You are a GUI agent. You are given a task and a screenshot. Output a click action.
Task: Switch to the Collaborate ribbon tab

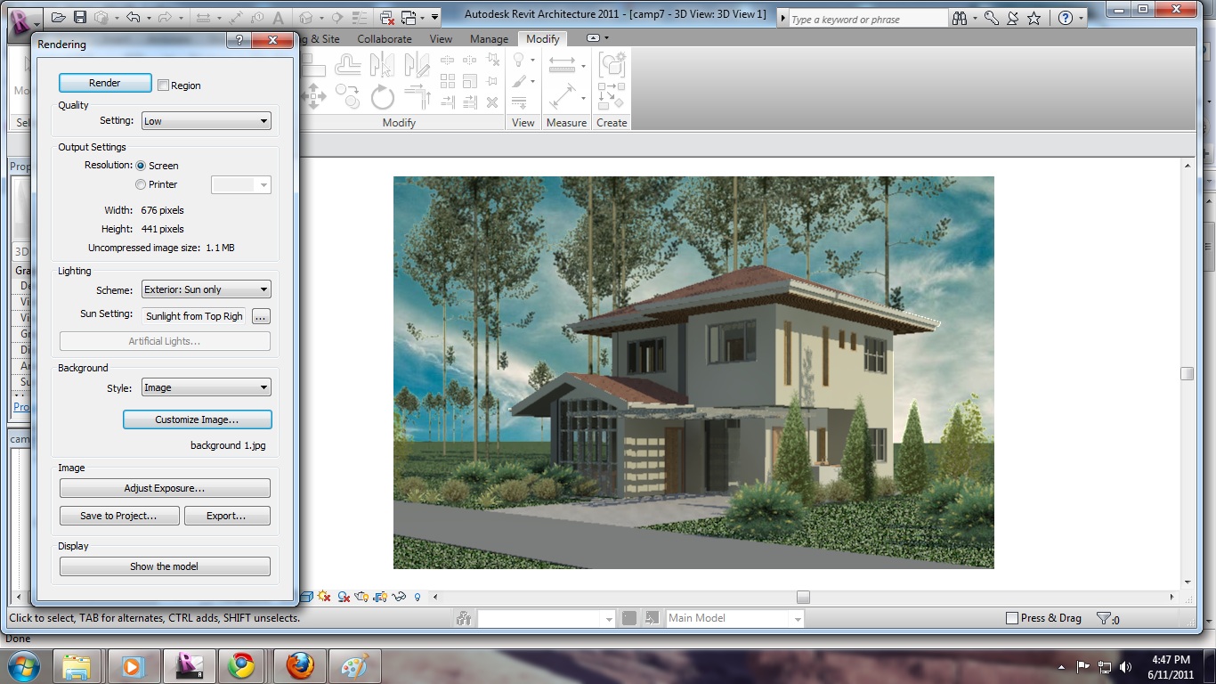(x=385, y=39)
